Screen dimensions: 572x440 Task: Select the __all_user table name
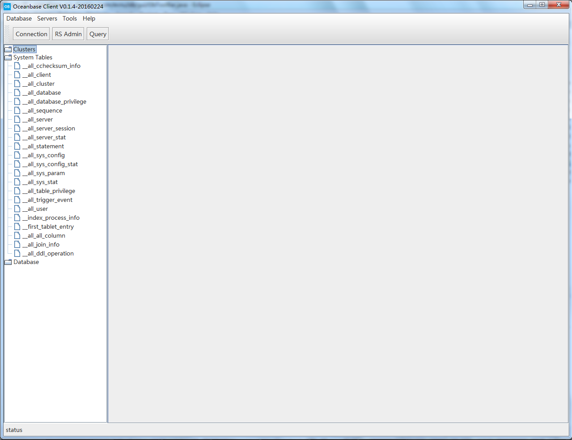pyautogui.click(x=35, y=209)
